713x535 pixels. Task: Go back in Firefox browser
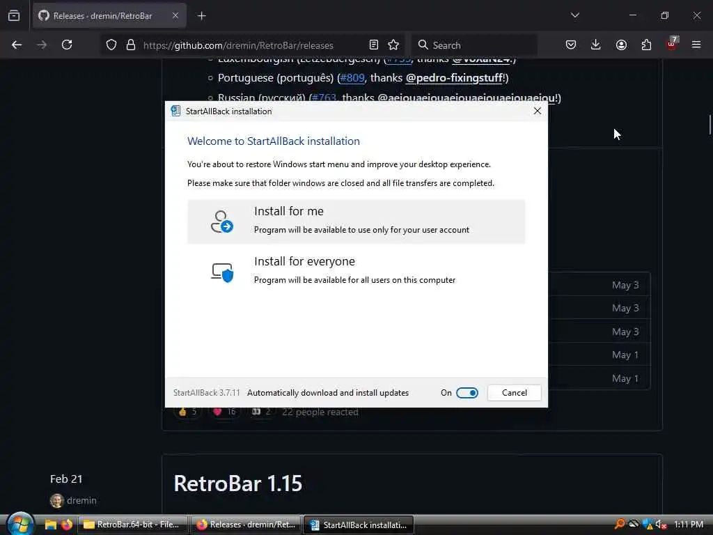click(x=17, y=45)
